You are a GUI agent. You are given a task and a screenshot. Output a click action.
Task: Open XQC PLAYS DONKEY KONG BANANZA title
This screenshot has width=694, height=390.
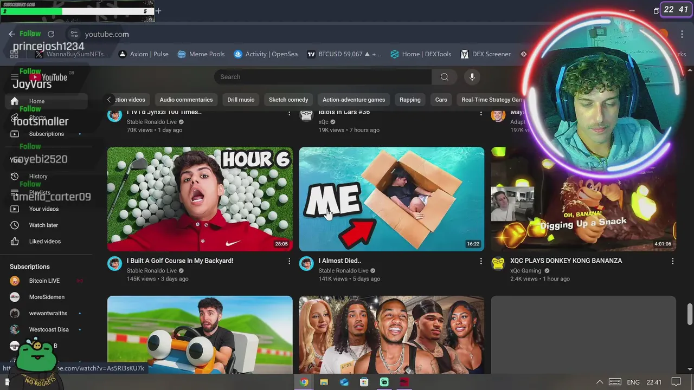tap(566, 261)
